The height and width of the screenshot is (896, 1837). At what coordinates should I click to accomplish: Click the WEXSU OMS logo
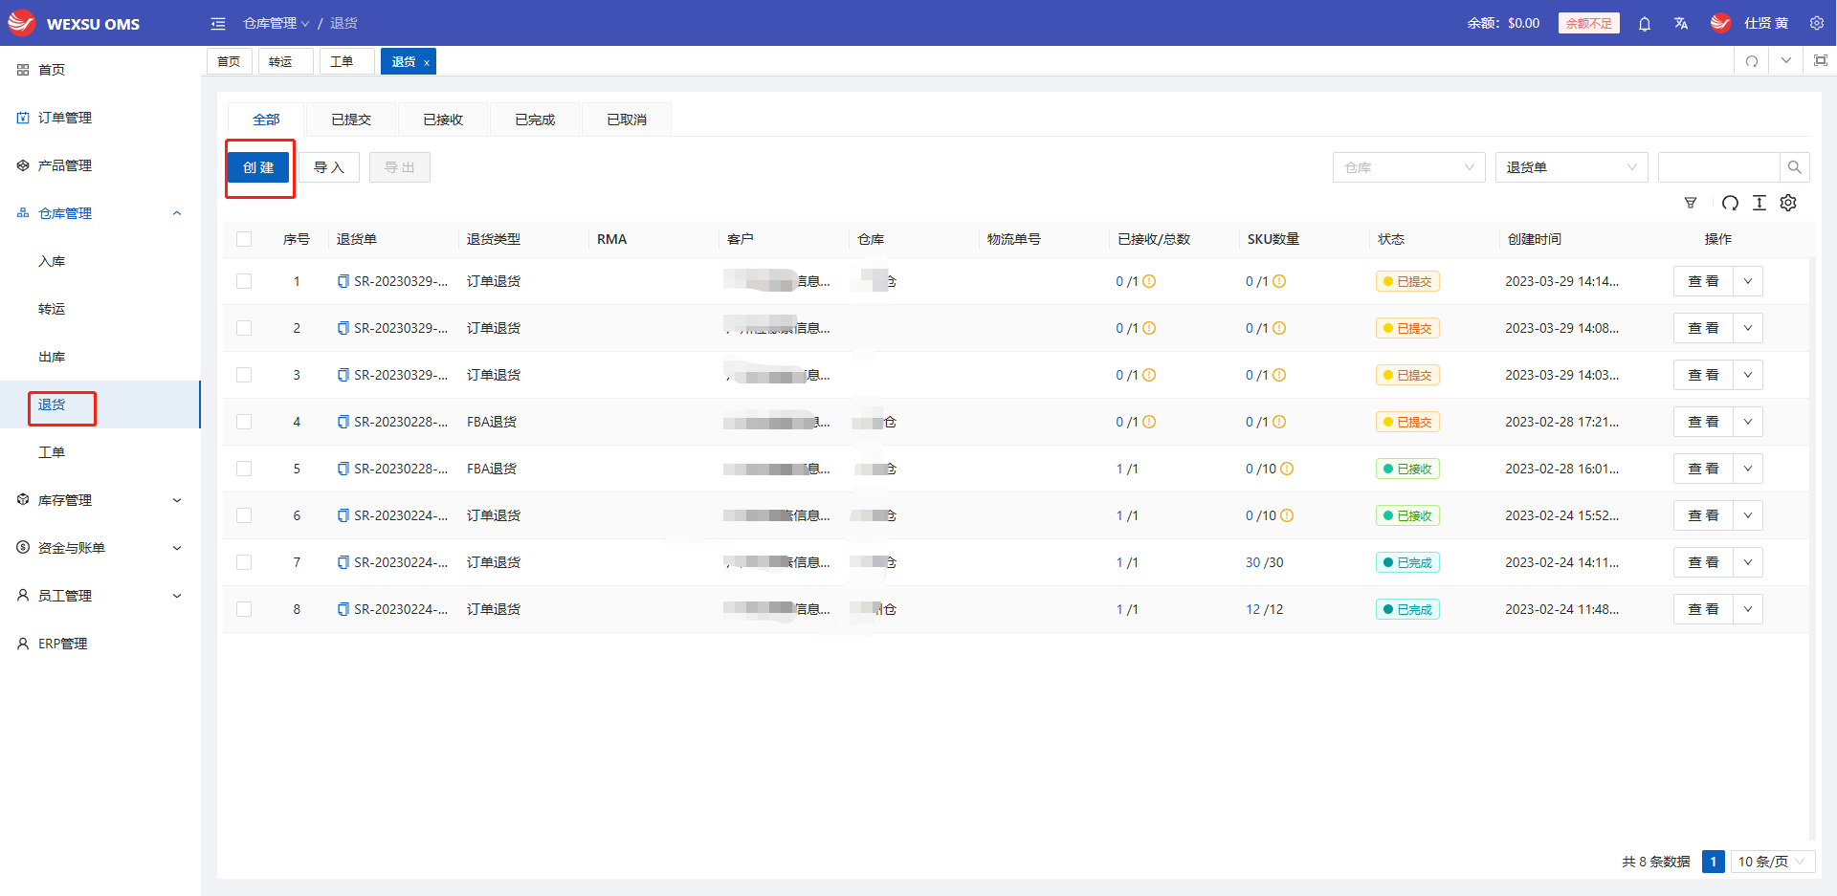[x=75, y=23]
